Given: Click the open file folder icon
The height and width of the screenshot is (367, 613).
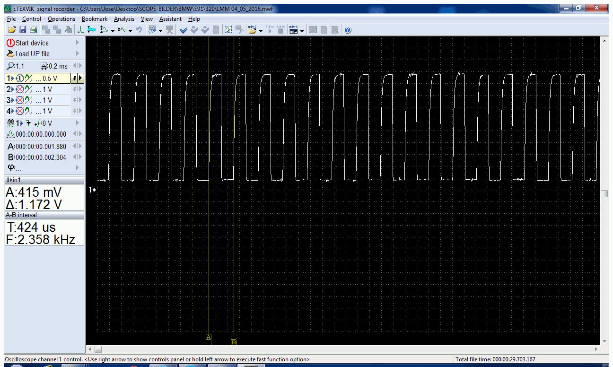Looking at the screenshot, I should coord(12,30).
